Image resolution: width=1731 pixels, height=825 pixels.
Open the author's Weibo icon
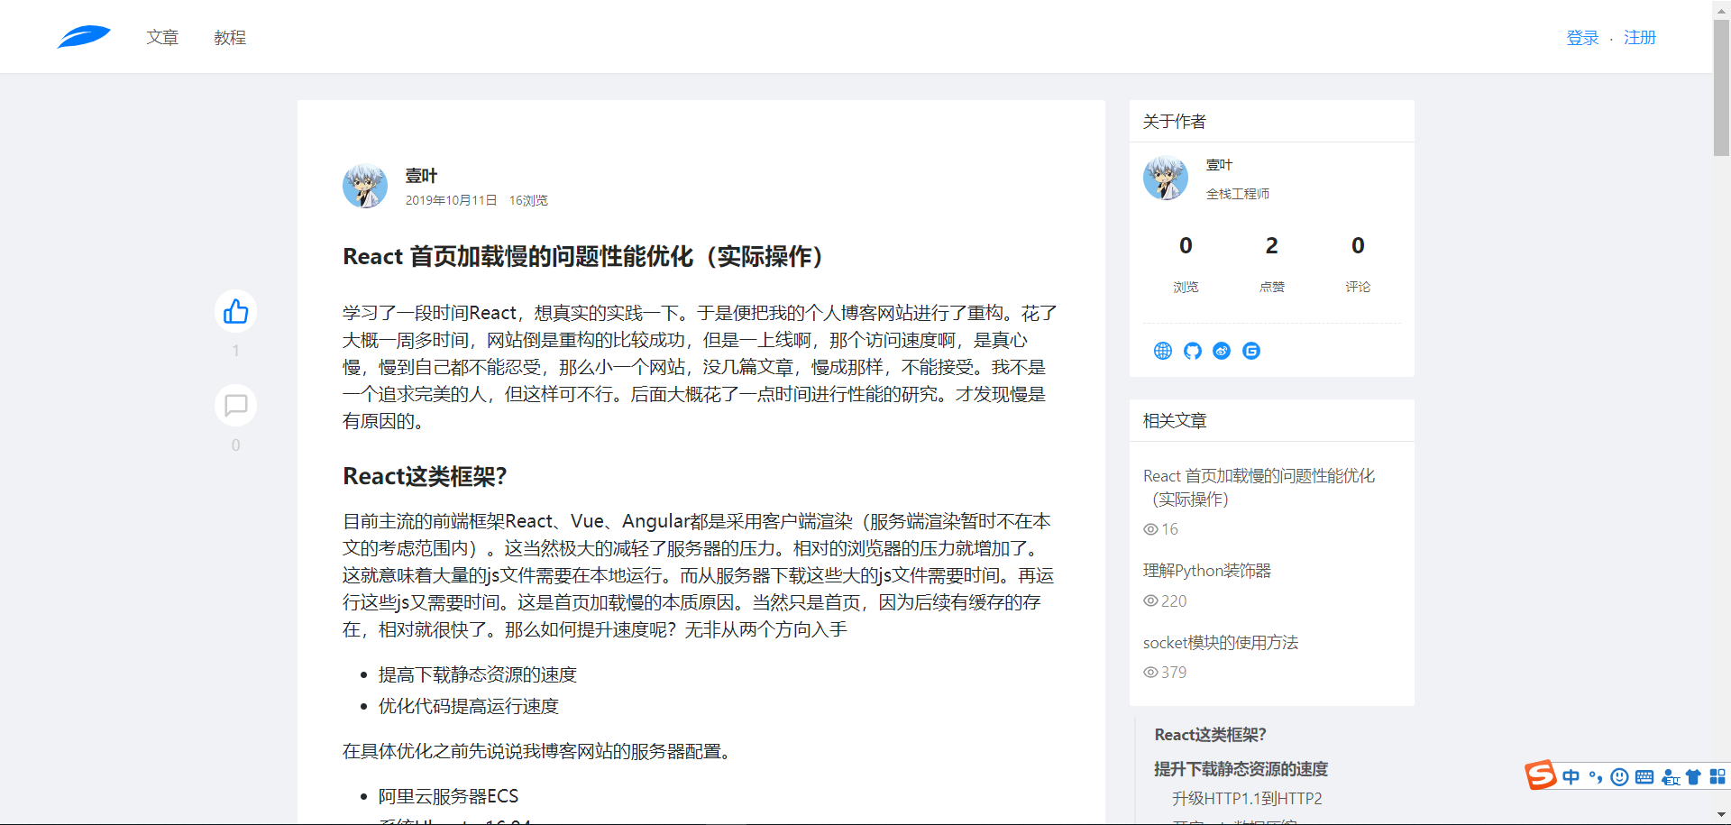(1222, 351)
